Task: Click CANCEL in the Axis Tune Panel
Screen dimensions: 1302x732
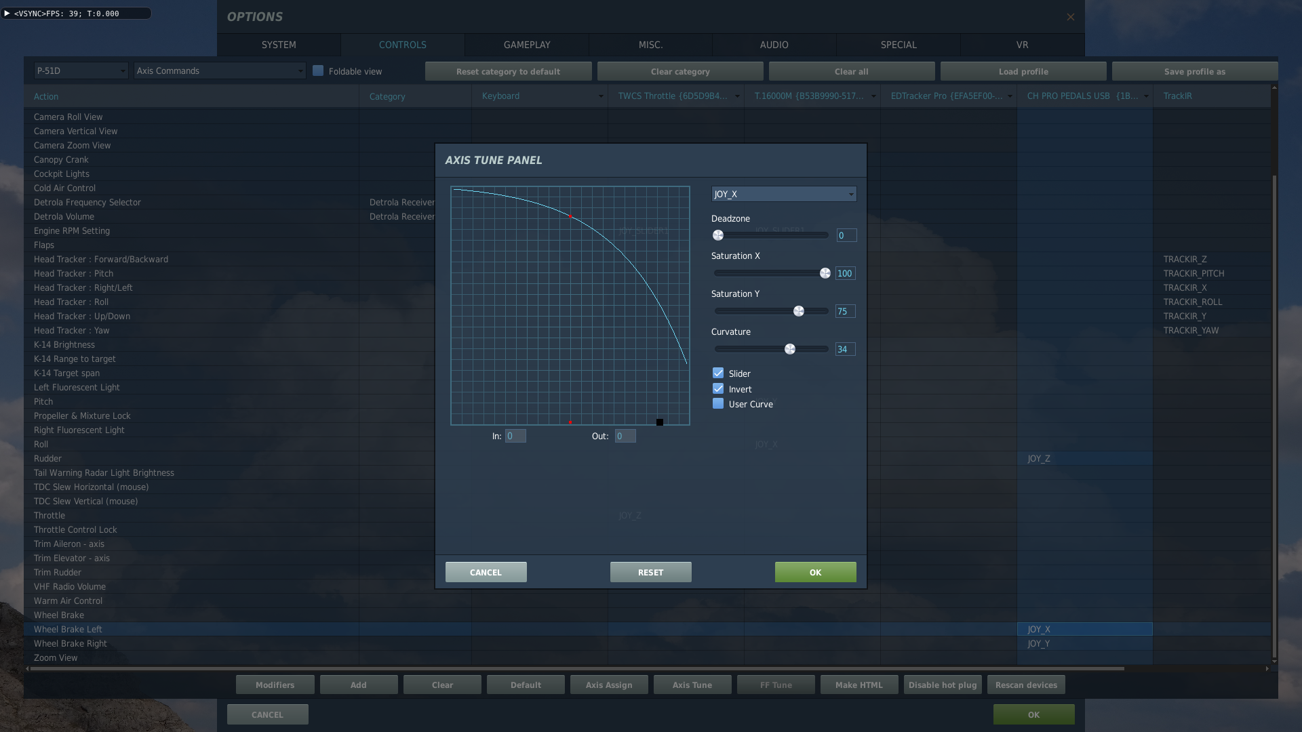Action: 486,572
